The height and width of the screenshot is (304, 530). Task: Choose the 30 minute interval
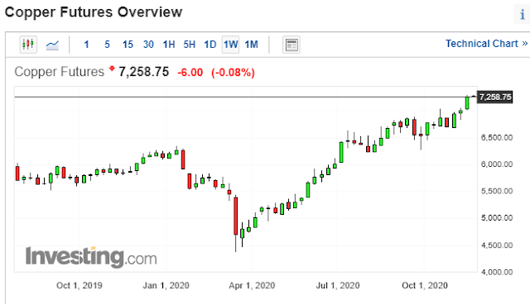coord(148,45)
